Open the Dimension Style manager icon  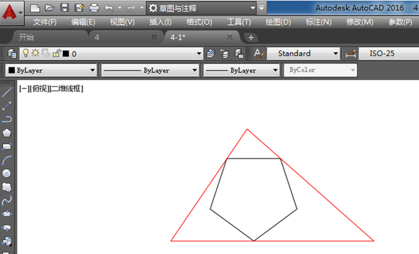[350, 54]
